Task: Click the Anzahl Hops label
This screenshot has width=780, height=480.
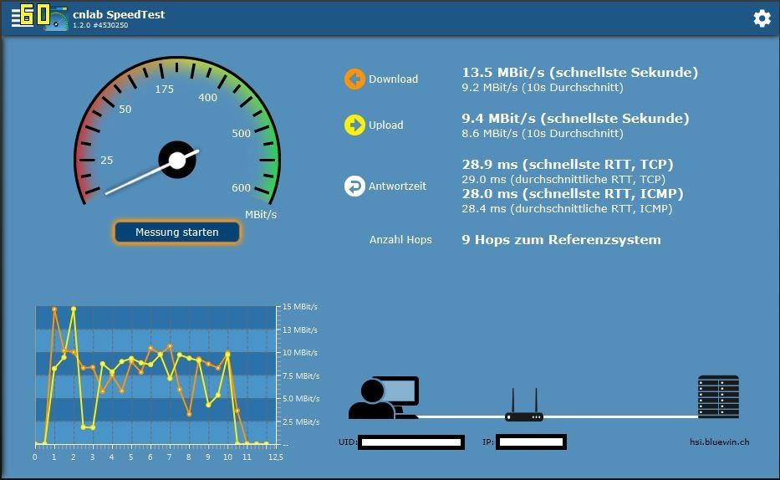Action: tap(400, 240)
